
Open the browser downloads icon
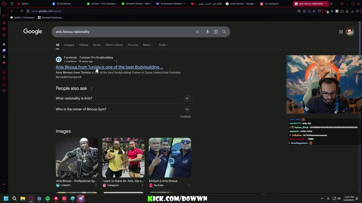(352, 11)
